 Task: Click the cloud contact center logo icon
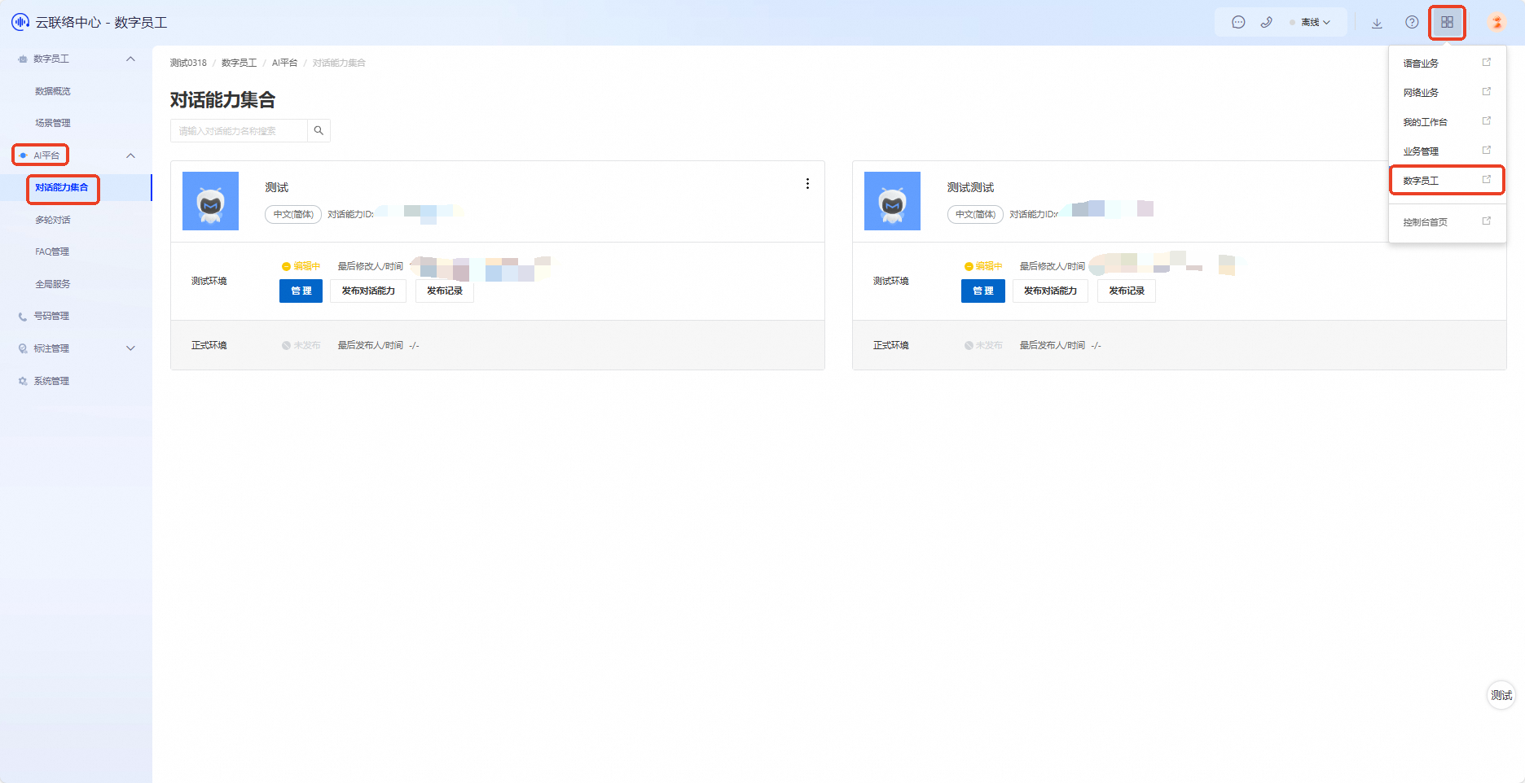[20, 22]
